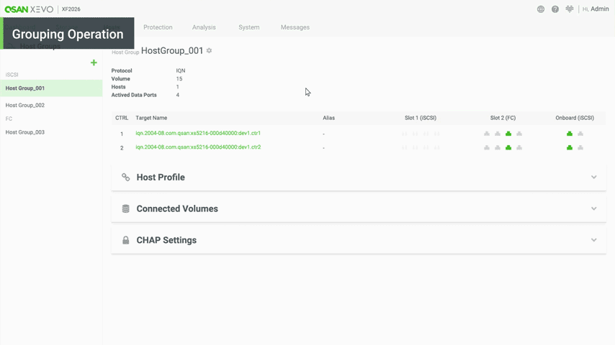Viewport: 615px width, 345px height.
Task: Click the grey Onboard (iSCSI) port in CTRL 1 row
Action: pos(580,134)
